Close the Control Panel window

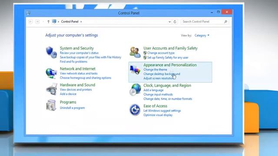(x=227, y=12)
